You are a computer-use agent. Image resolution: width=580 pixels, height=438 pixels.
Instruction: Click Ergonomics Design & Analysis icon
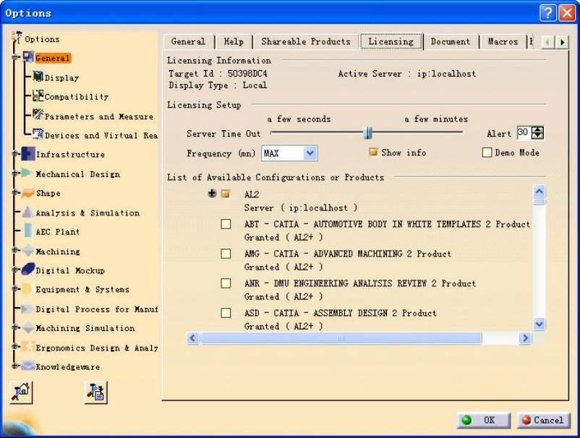click(27, 346)
